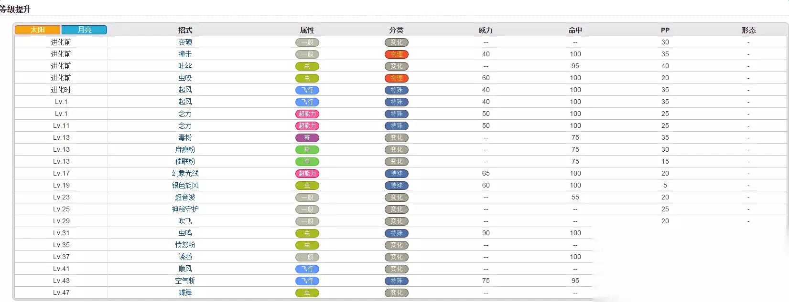The image size is (789, 302).
Task: Click 物理 category badge in 撞击 row
Action: pos(396,54)
